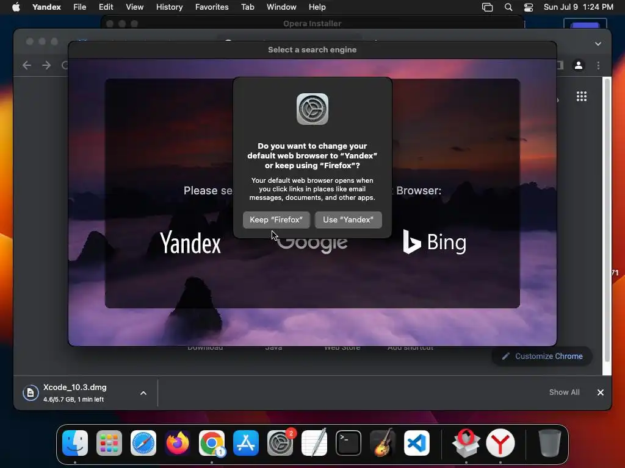This screenshot has height=468, width=625.
Task: Open the Yandex app menu
Action: [x=46, y=7]
